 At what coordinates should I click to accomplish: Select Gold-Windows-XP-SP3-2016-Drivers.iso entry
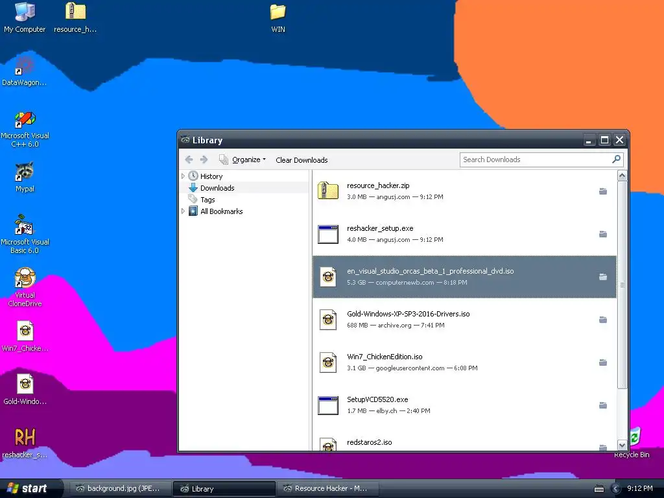pyautogui.click(x=464, y=320)
